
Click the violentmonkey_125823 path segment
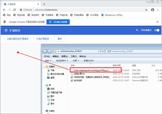pos(71,51)
